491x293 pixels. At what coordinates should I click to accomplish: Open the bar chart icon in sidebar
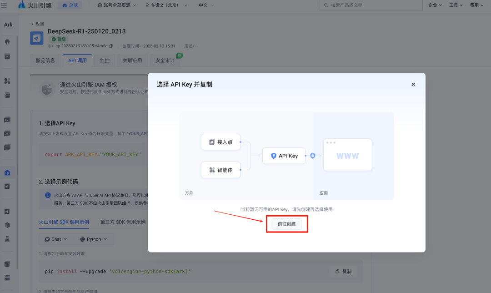click(x=7, y=264)
